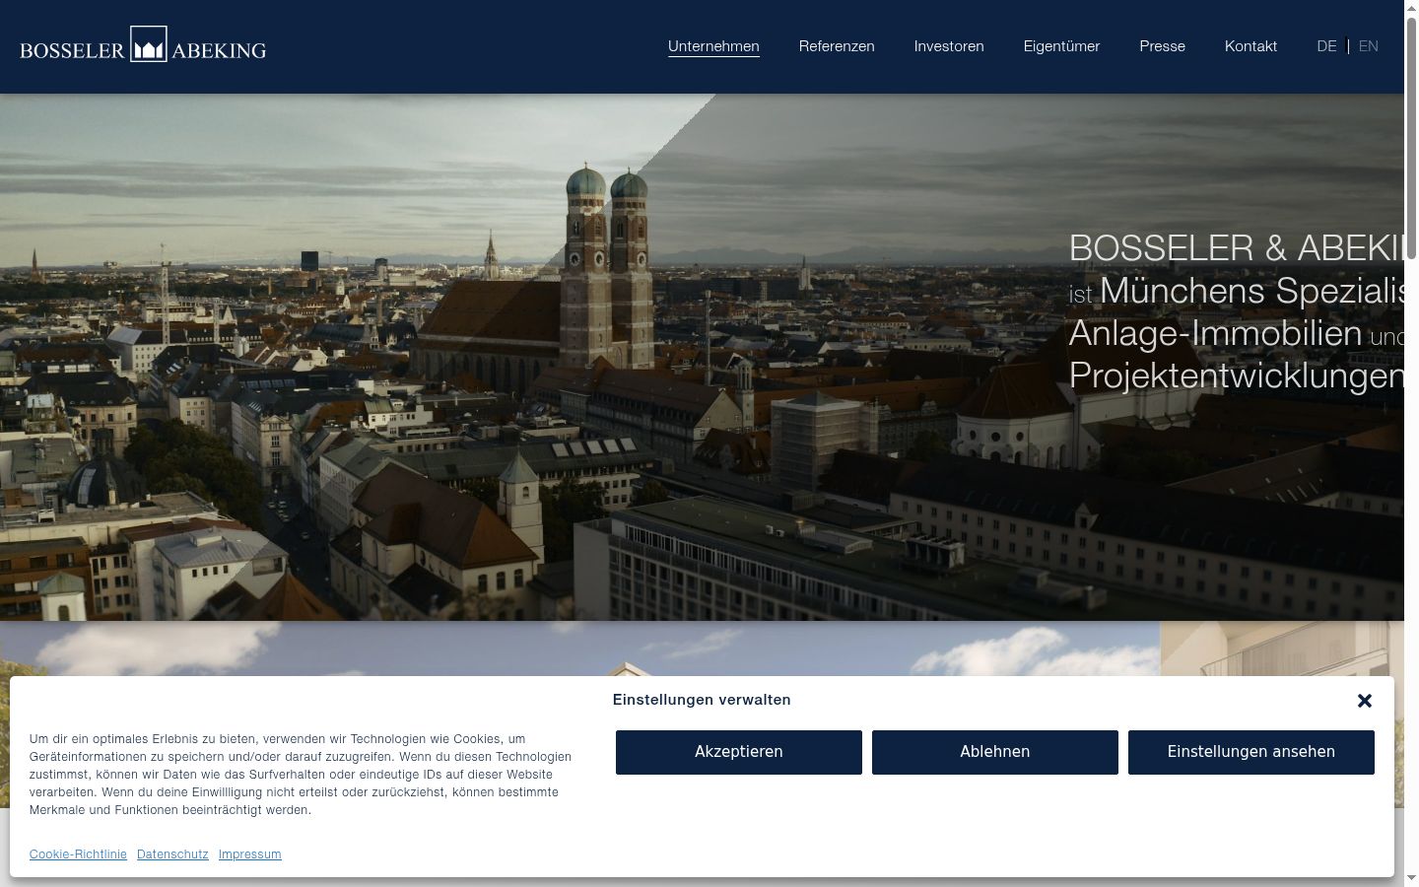Switch the site language to EN

[x=1369, y=46]
